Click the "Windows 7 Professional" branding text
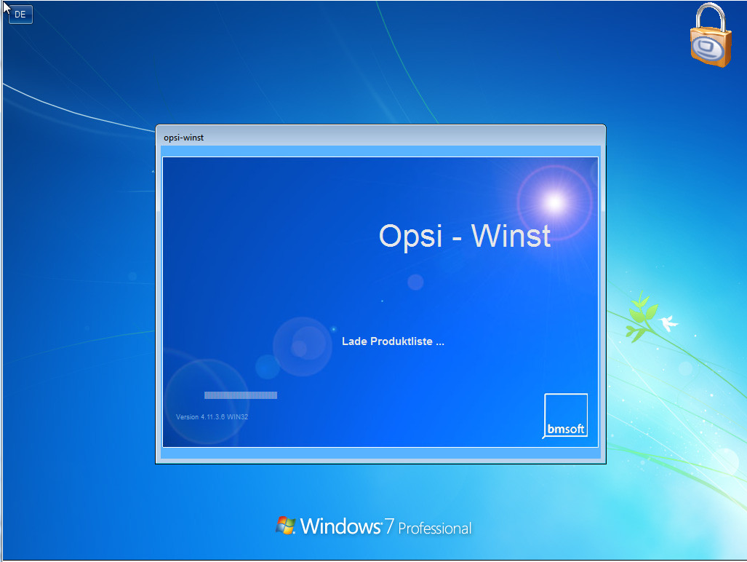Image resolution: width=747 pixels, height=562 pixels. click(386, 527)
